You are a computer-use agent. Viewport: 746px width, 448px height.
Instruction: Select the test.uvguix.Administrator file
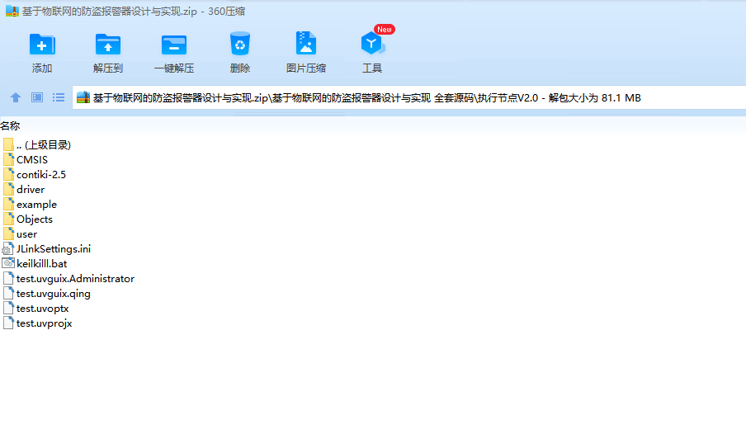68,279
